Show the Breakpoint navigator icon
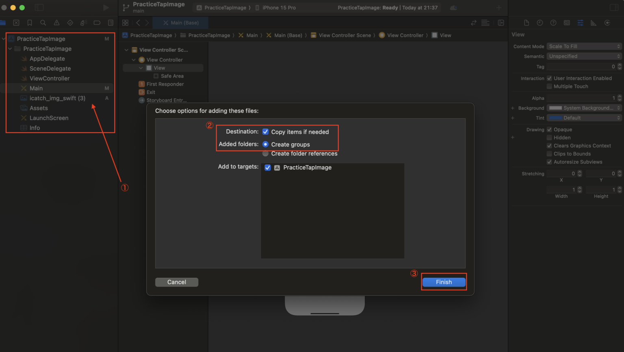The height and width of the screenshot is (352, 624). (x=97, y=23)
